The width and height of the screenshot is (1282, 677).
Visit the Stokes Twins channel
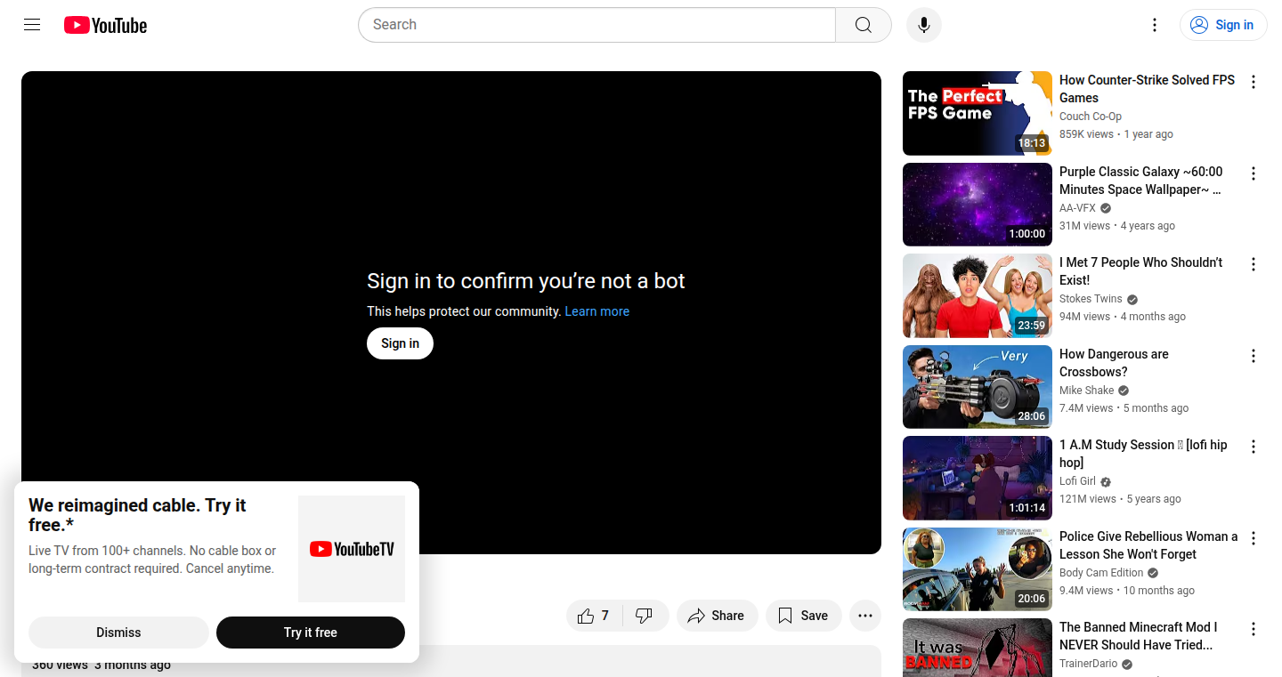coord(1091,299)
